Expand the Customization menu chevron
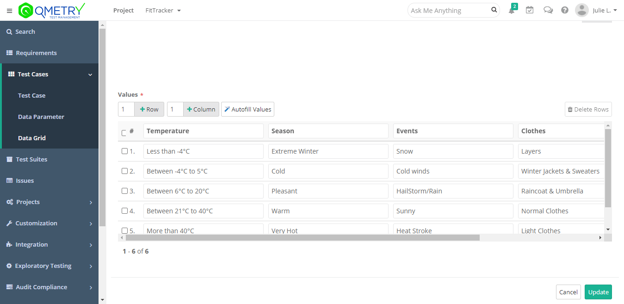Screen dimensions: 624x304 point(91,223)
